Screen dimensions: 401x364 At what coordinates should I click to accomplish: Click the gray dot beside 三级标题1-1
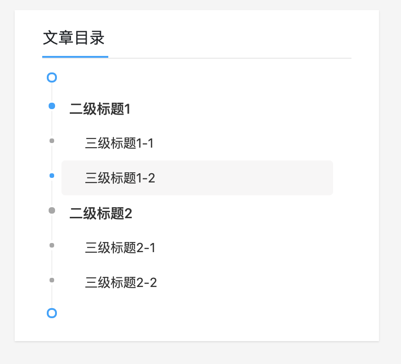51,140
